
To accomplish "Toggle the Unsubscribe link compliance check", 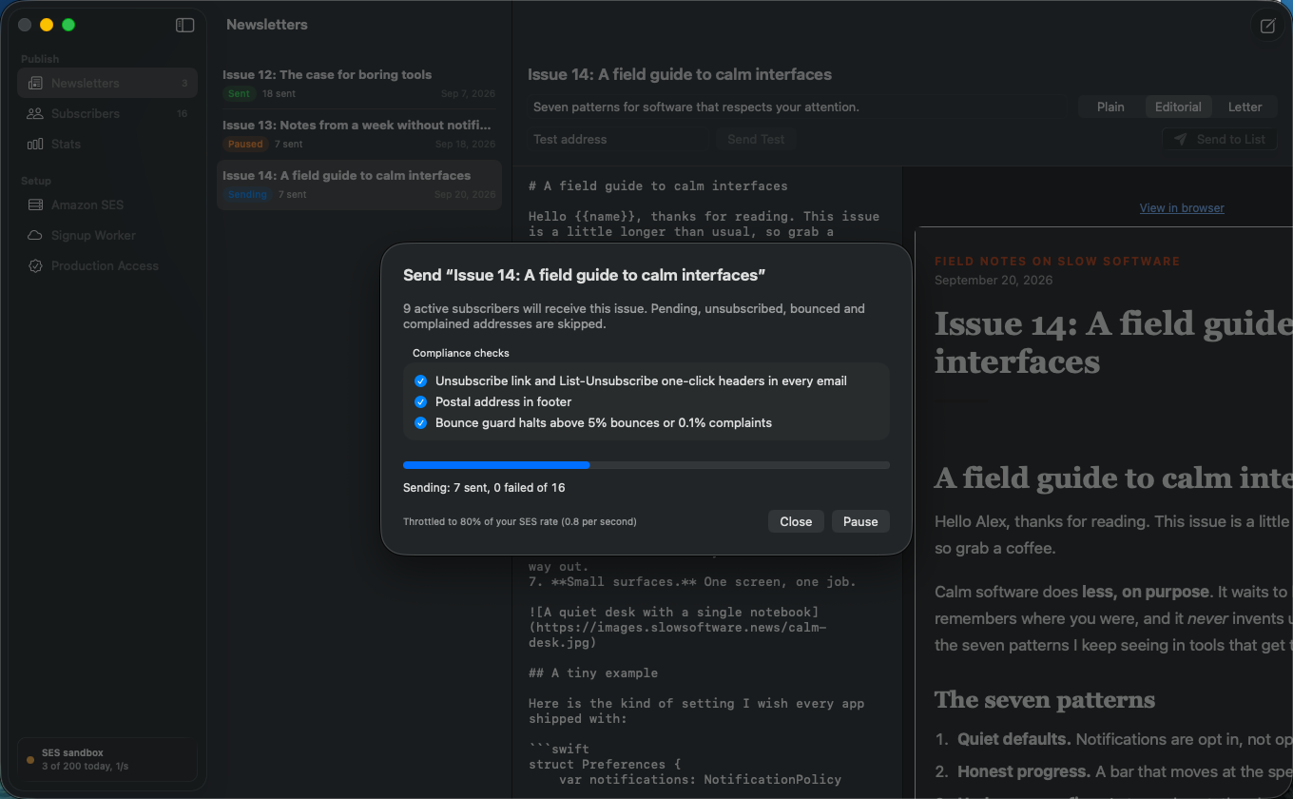I will coord(420,380).
